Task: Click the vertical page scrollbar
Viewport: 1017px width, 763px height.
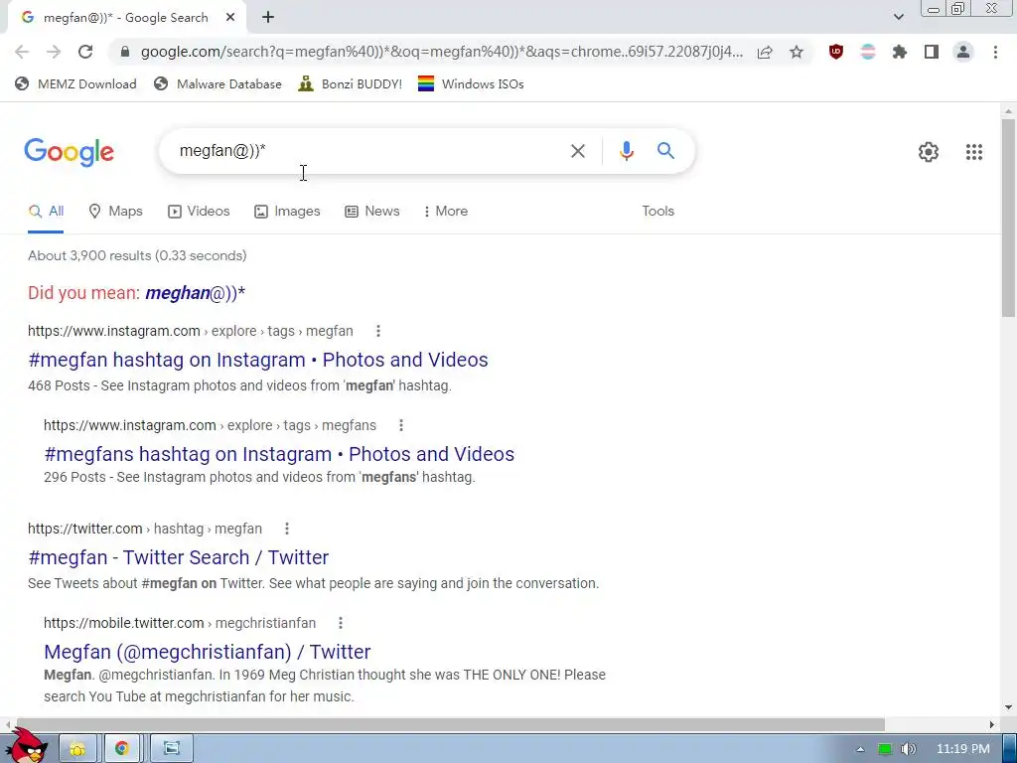Action: tap(1008, 218)
